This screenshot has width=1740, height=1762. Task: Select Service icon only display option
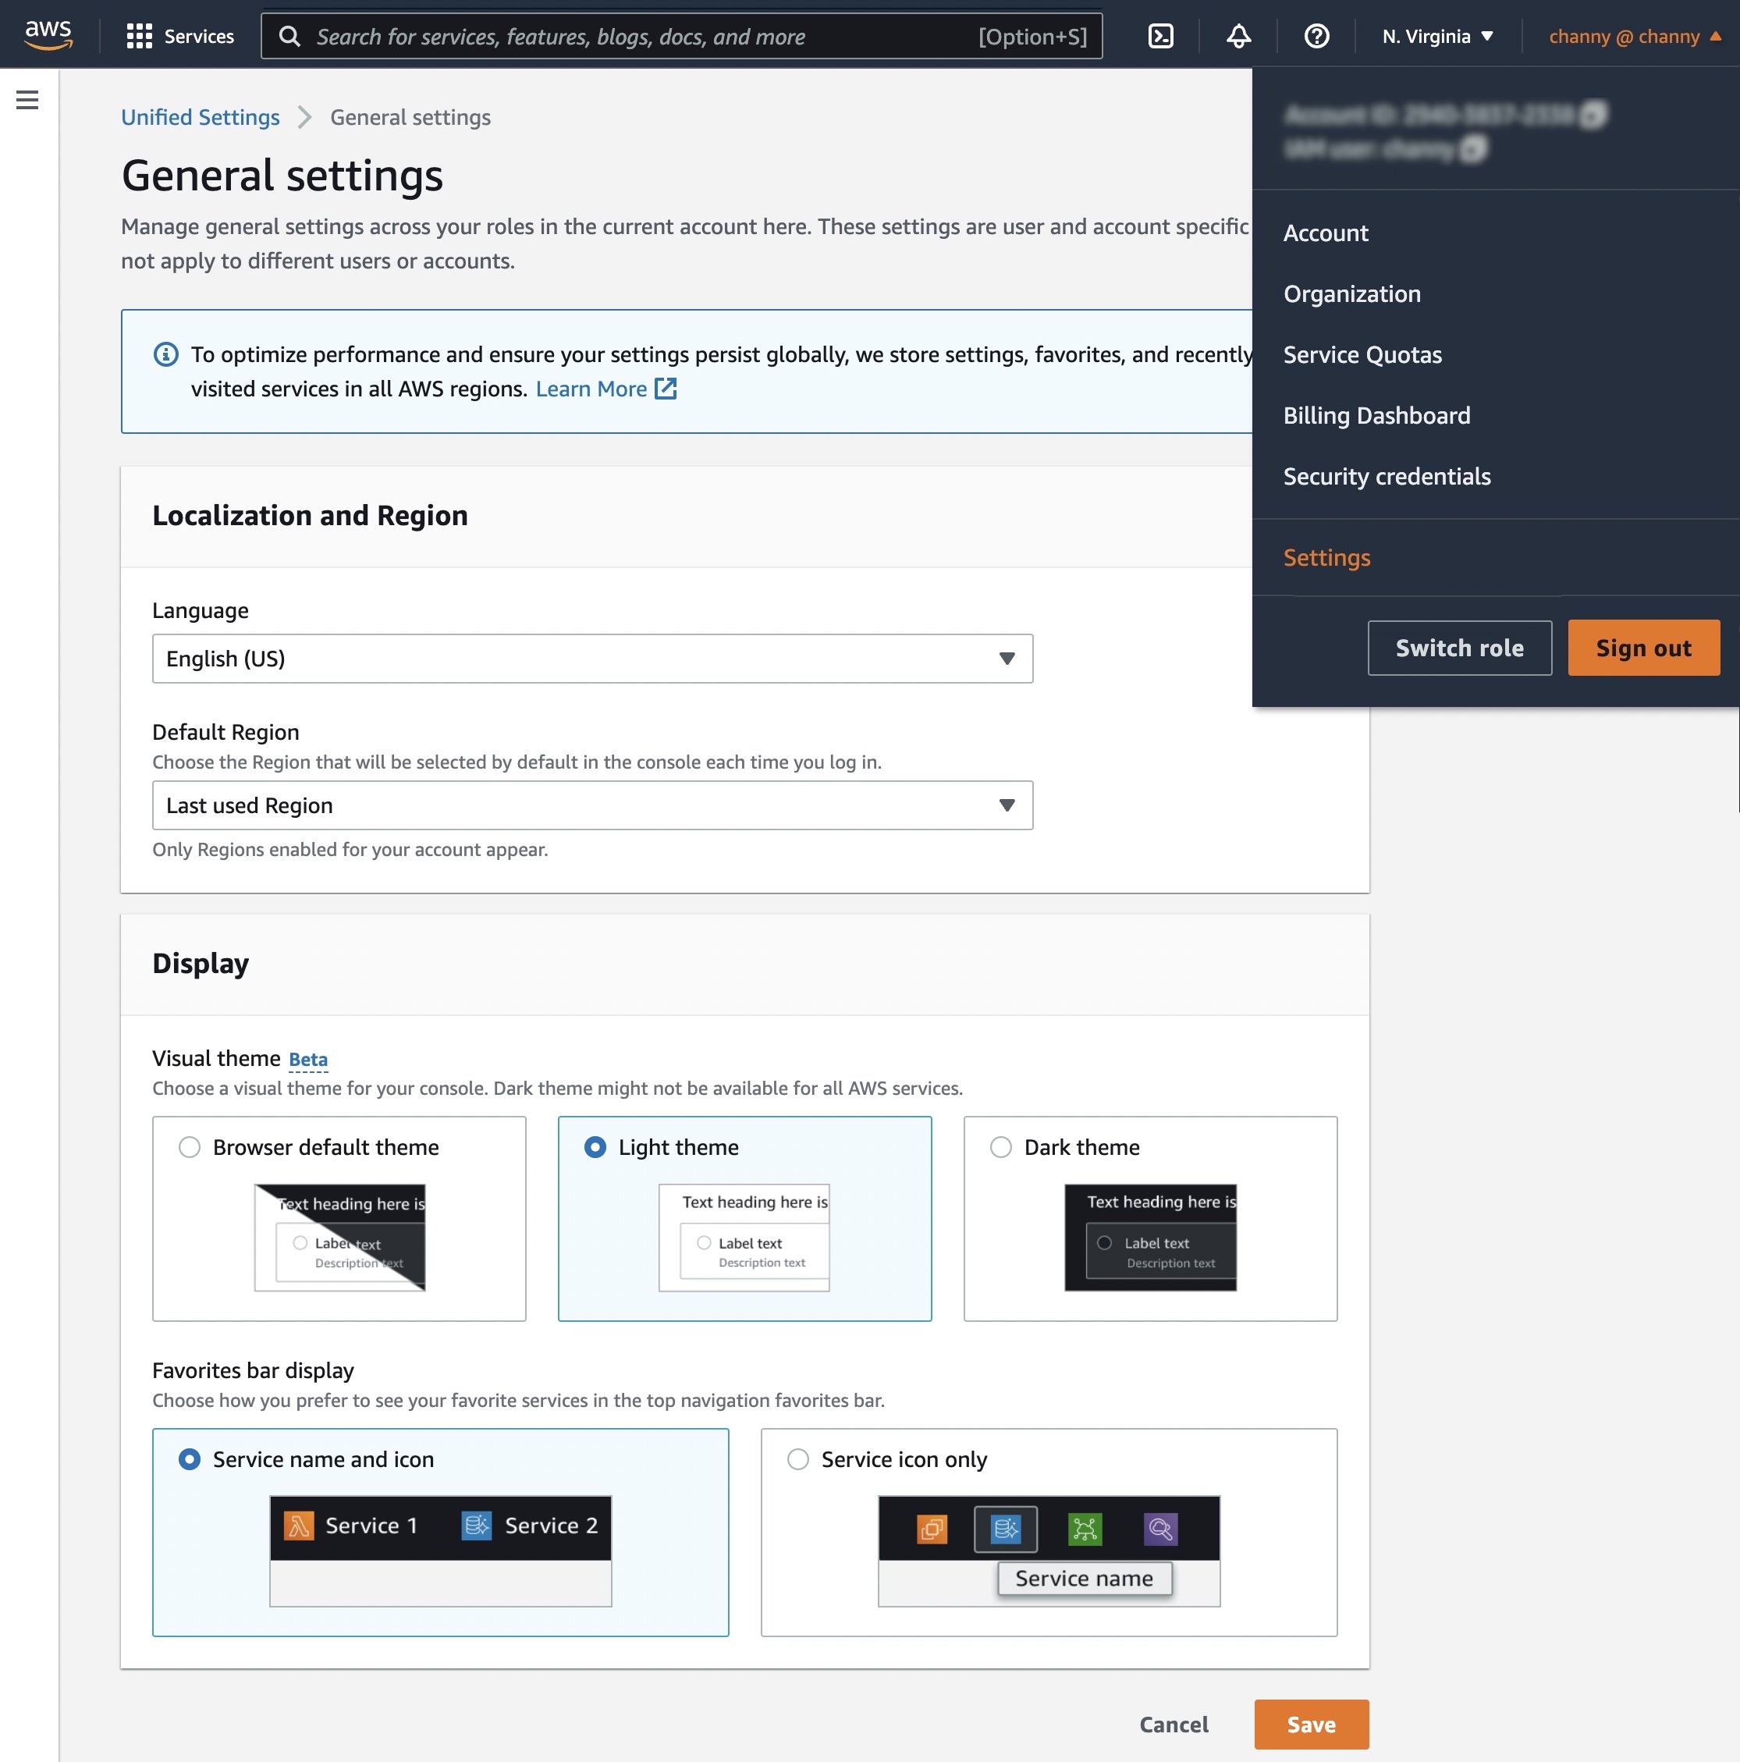pos(797,1458)
